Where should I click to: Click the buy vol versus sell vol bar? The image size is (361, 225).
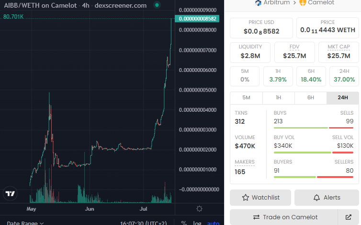coord(313,153)
